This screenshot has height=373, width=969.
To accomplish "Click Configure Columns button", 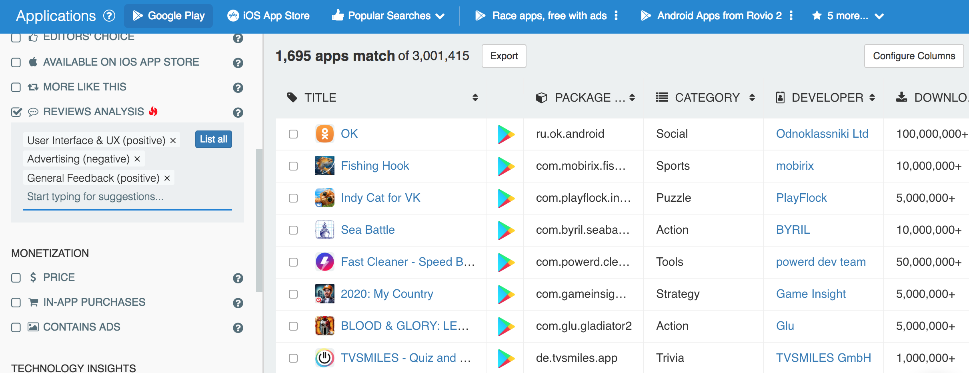I will tap(914, 56).
